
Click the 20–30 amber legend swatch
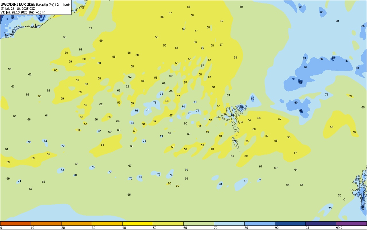[77, 223]
